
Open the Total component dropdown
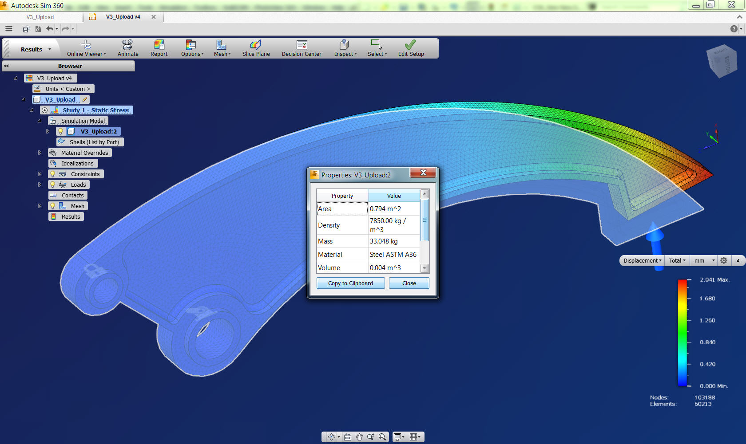tap(677, 260)
